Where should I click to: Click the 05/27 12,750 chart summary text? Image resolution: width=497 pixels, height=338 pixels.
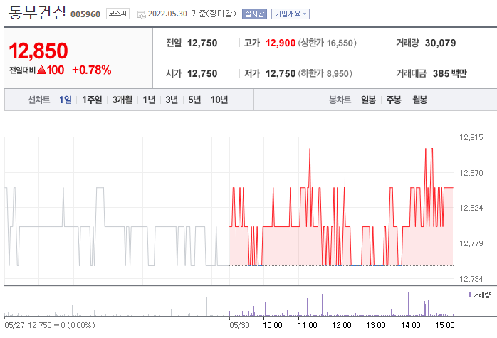50,325
